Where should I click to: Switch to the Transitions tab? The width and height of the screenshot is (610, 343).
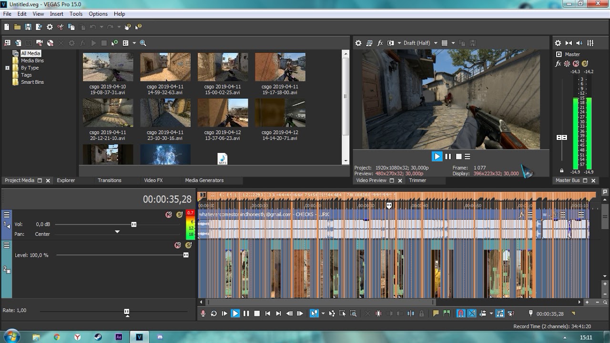(110, 180)
